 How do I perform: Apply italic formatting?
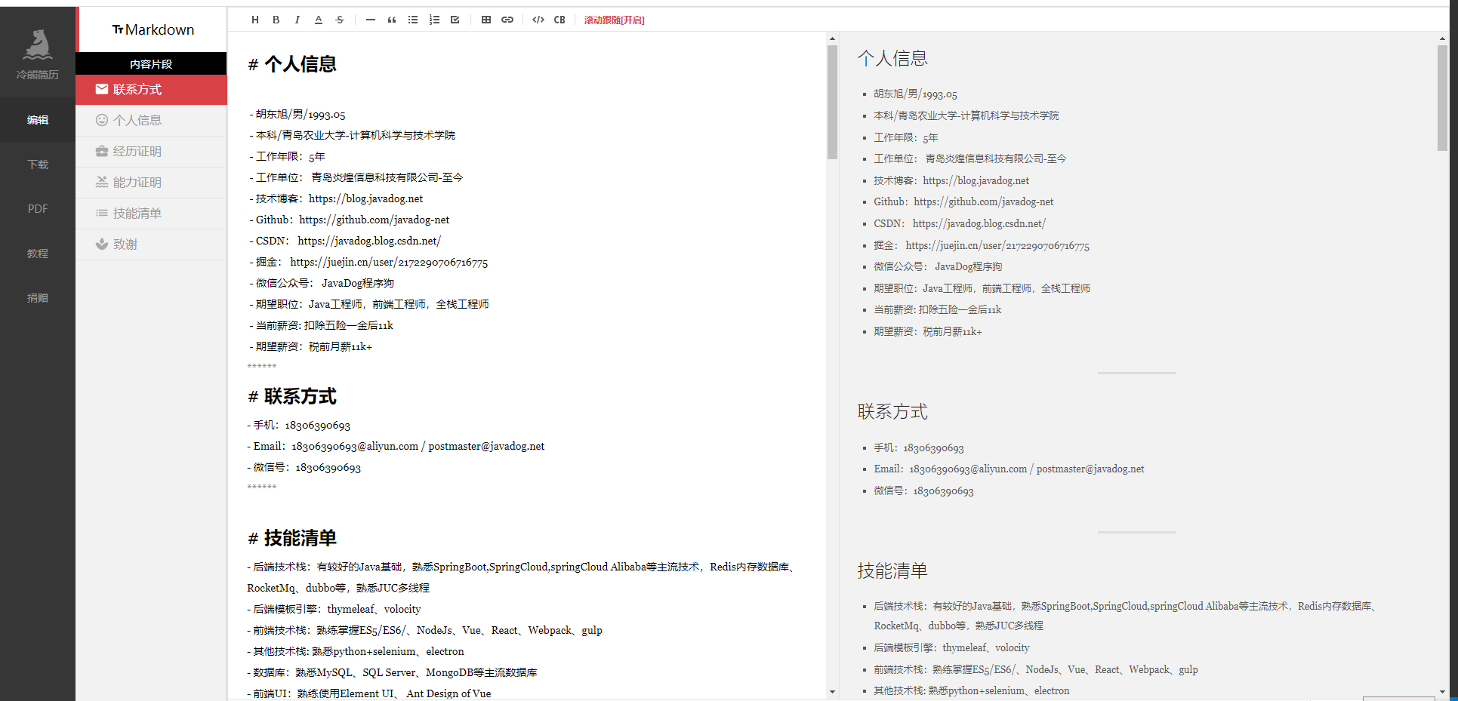297,20
